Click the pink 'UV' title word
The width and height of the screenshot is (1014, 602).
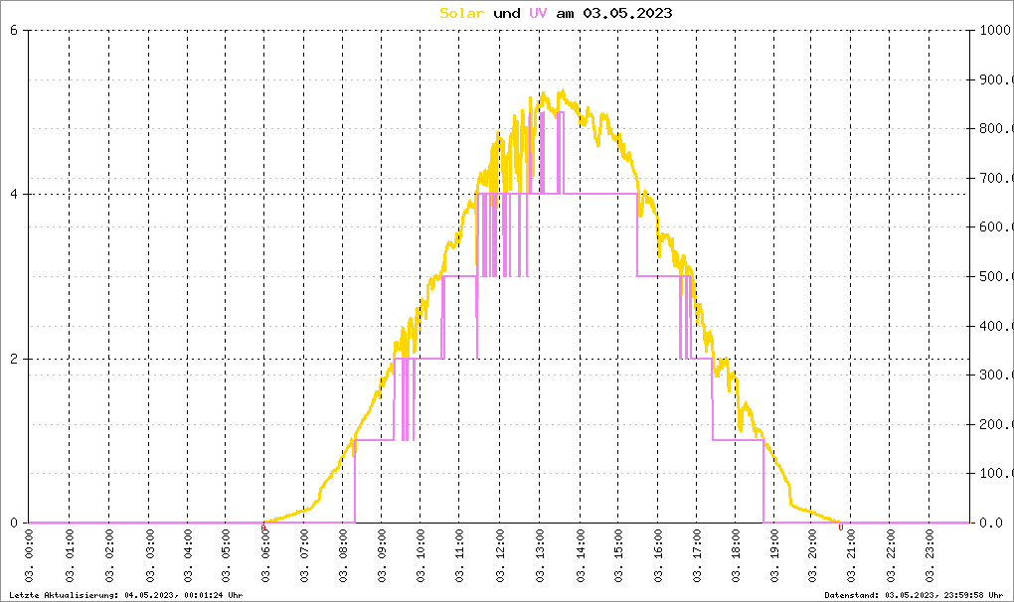[x=538, y=13]
